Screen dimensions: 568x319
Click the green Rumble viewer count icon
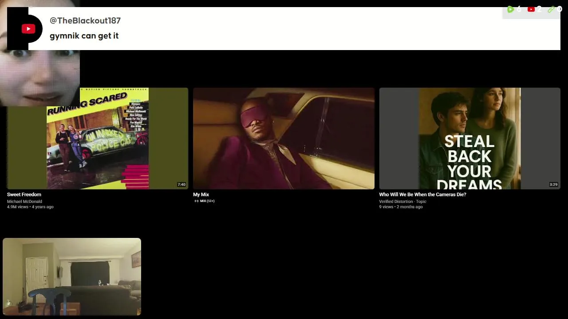click(510, 9)
